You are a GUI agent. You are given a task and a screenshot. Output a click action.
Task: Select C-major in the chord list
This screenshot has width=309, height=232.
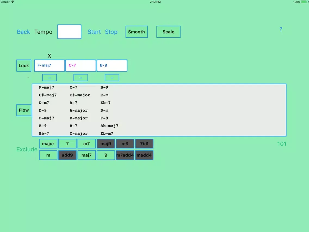click(x=79, y=133)
